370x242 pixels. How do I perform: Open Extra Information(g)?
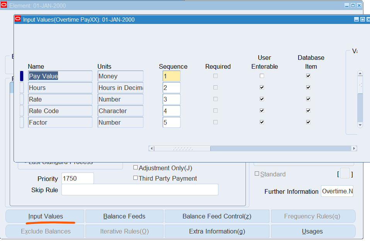(x=217, y=231)
